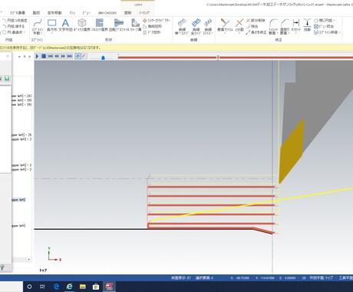Click the Silhouette Boundary icon
The height and width of the screenshot is (292, 353).
(100, 23)
